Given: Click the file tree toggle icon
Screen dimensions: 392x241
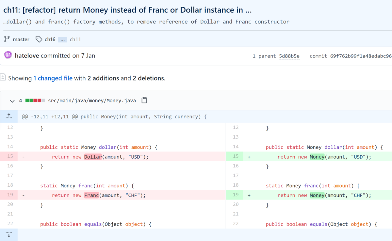Looking at the screenshot, I should [x=3, y=77].
